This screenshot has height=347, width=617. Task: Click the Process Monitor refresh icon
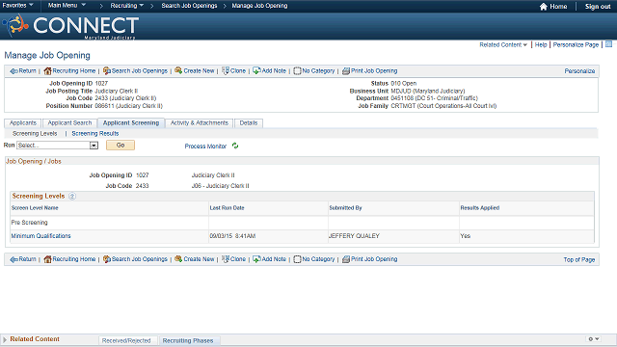point(235,146)
